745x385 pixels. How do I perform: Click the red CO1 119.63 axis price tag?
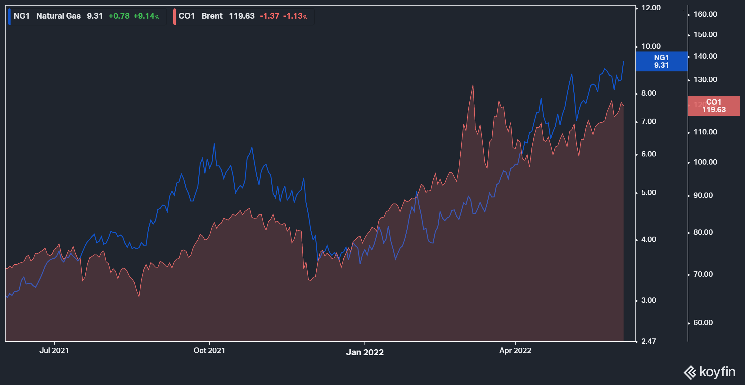click(x=714, y=106)
